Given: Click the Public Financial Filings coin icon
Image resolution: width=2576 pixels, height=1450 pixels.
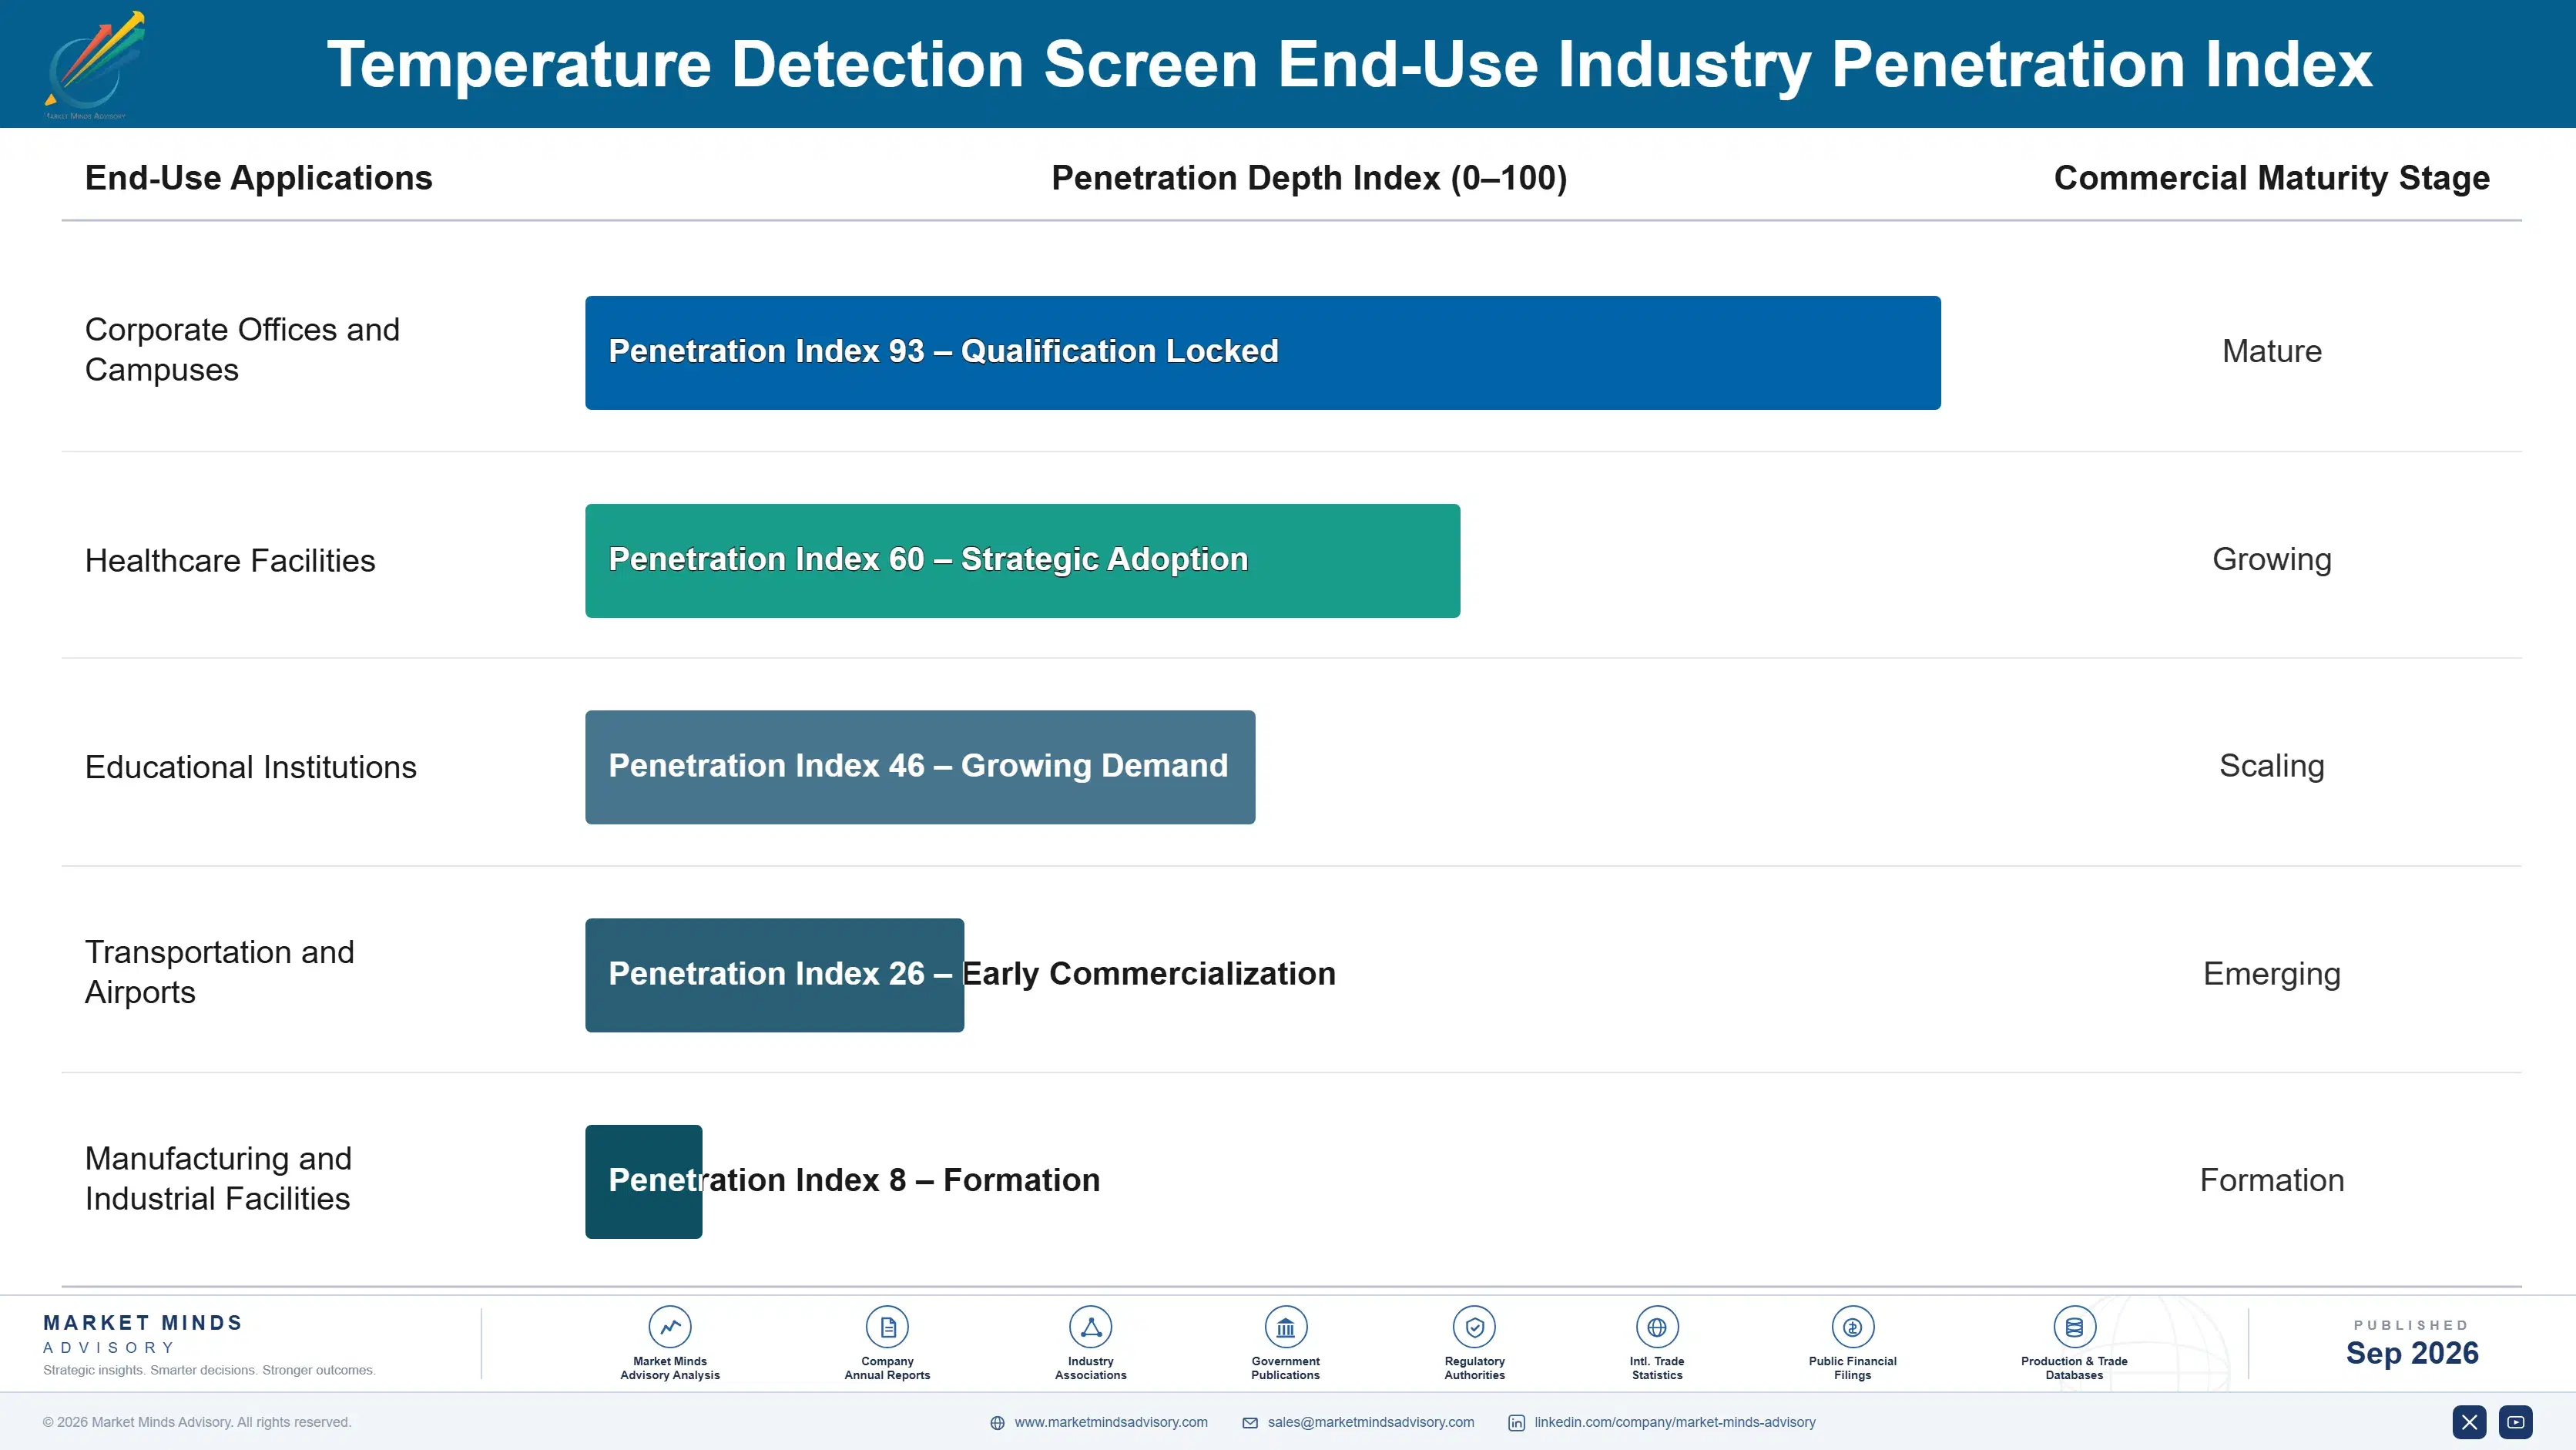Looking at the screenshot, I should click(x=1852, y=1327).
